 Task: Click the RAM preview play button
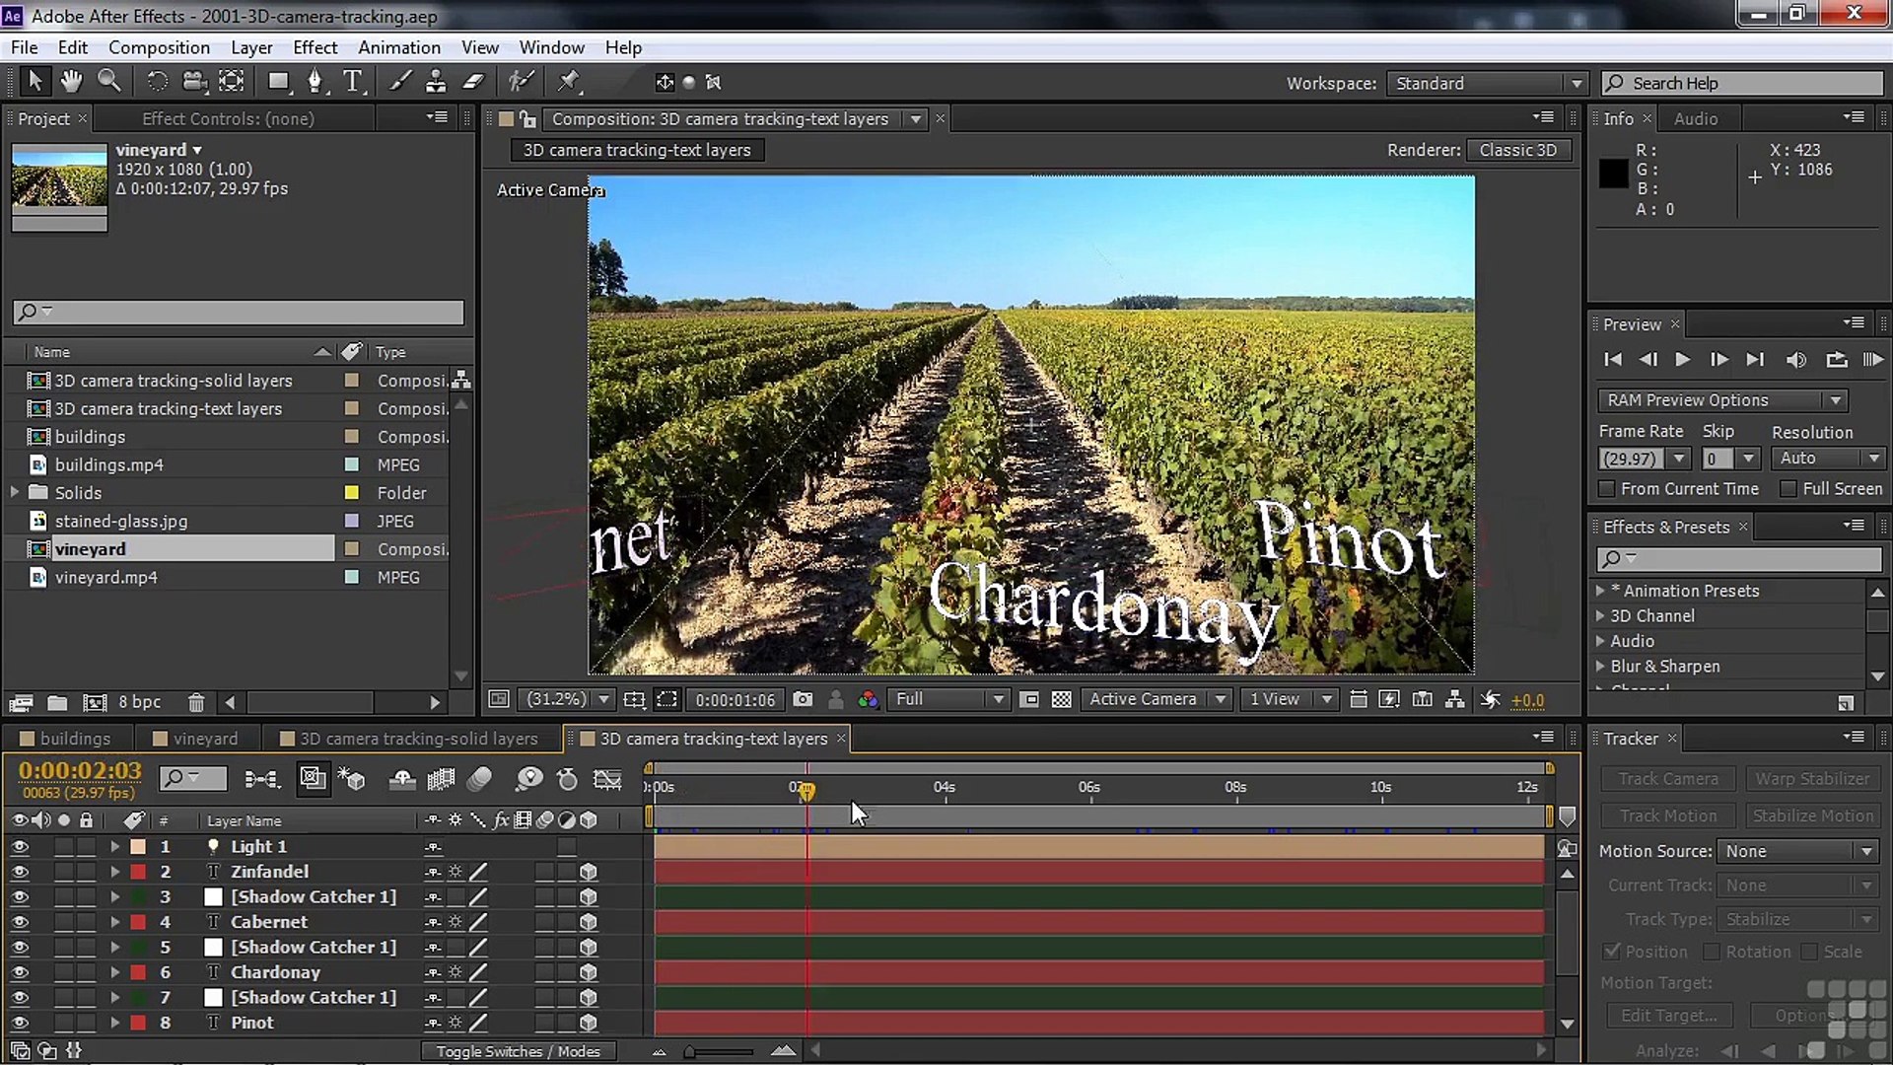tap(1871, 360)
